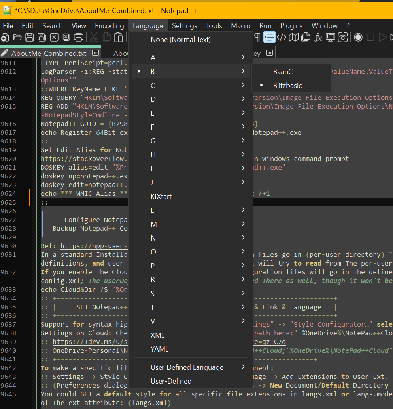Open the Macro menu

click(x=241, y=25)
